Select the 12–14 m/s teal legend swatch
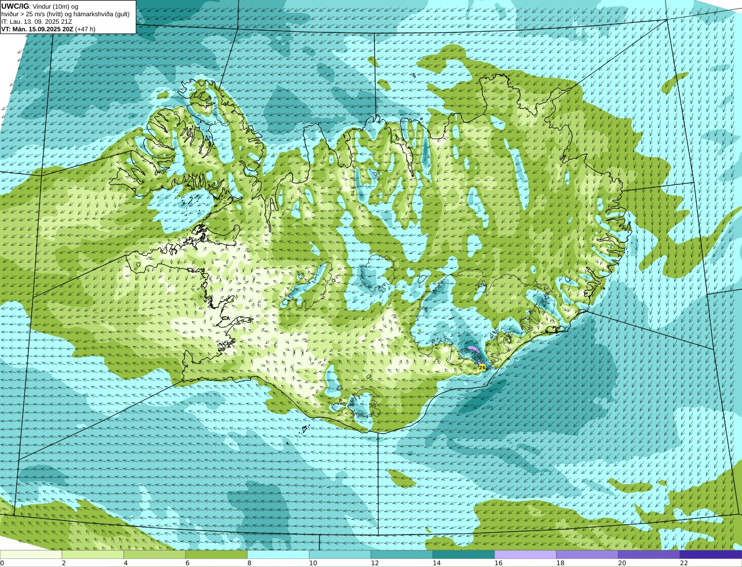The width and height of the screenshot is (742, 567). (x=402, y=554)
